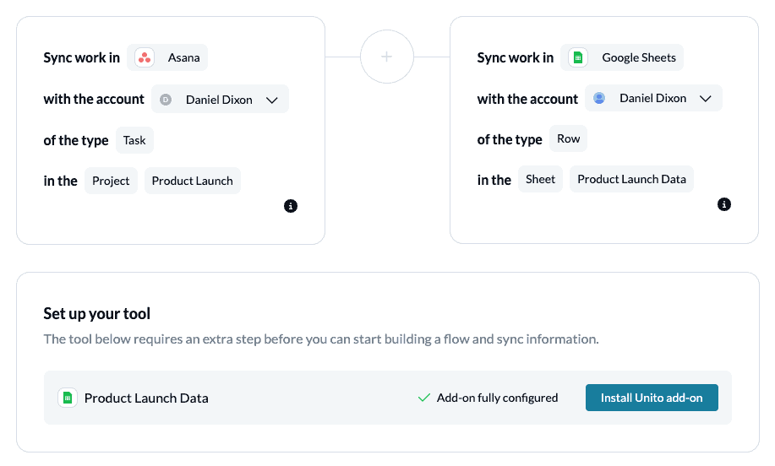The height and width of the screenshot is (466, 775).
Task: Click the tool requires extra step description text
Action: pyautogui.click(x=321, y=339)
